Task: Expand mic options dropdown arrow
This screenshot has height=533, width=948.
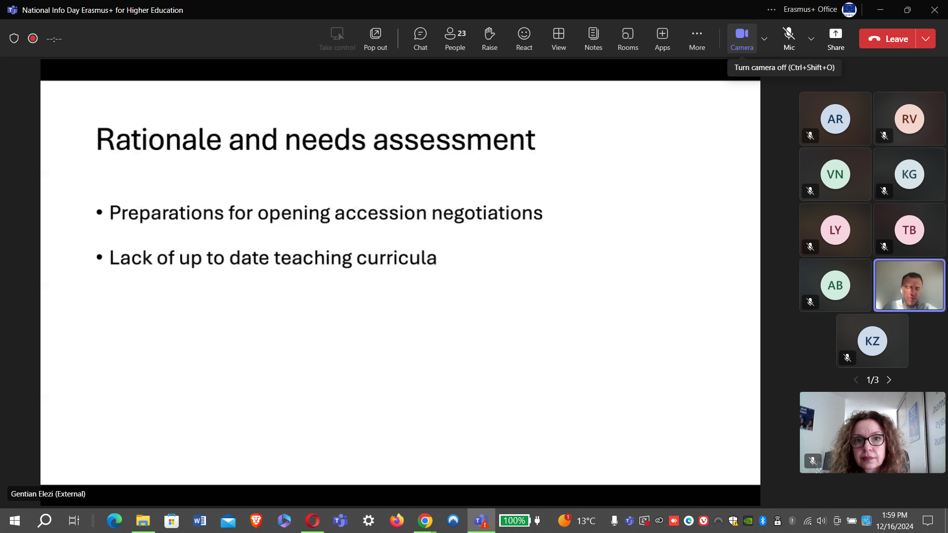Action: [811, 38]
